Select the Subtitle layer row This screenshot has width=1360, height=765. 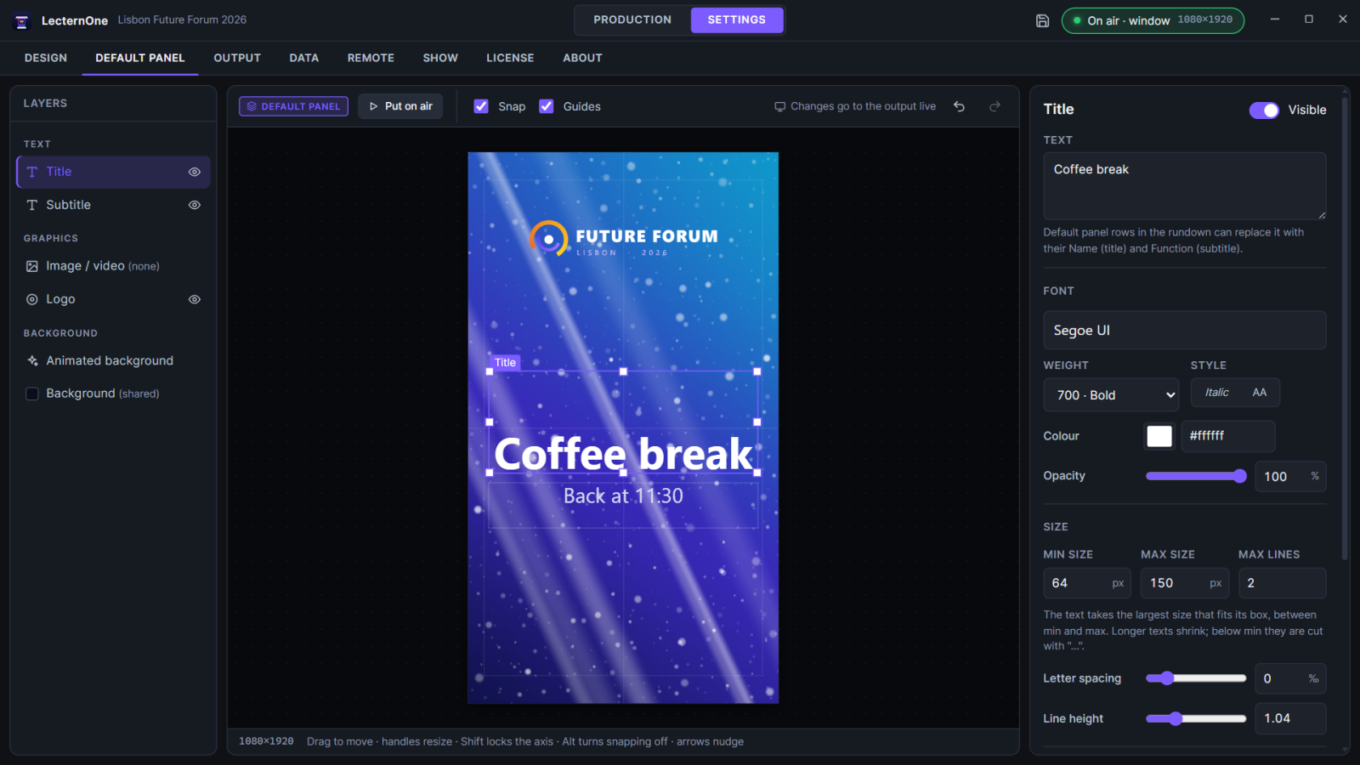pyautogui.click(x=113, y=205)
